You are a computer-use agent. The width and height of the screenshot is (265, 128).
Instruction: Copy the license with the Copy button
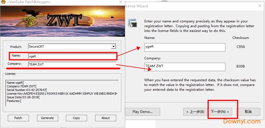tap(76, 118)
